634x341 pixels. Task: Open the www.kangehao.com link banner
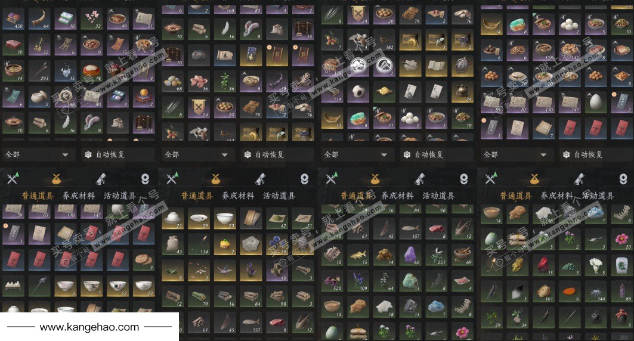89,327
